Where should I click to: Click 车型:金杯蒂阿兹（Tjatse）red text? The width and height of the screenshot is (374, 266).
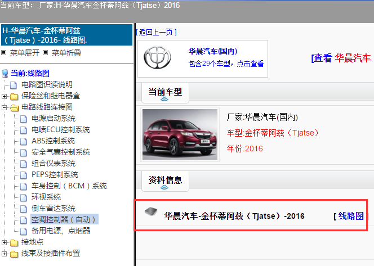tap(273, 133)
